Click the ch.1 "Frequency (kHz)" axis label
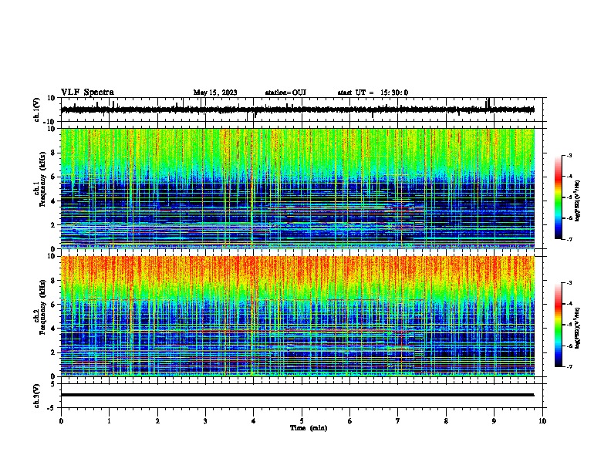The image size is (611, 472). (x=43, y=179)
